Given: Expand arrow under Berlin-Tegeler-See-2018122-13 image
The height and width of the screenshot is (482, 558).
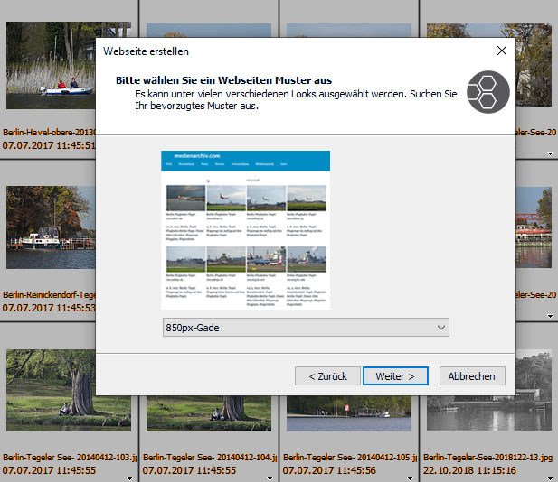Looking at the screenshot, I should (x=550, y=477).
